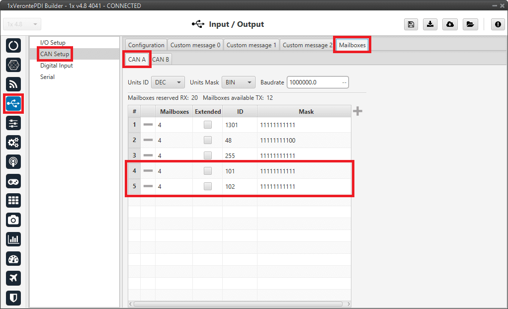The width and height of the screenshot is (508, 309).
Task: Toggle Extended checkbox for ID 1301
Action: 208,125
